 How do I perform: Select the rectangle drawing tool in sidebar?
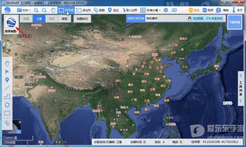coord(7,113)
